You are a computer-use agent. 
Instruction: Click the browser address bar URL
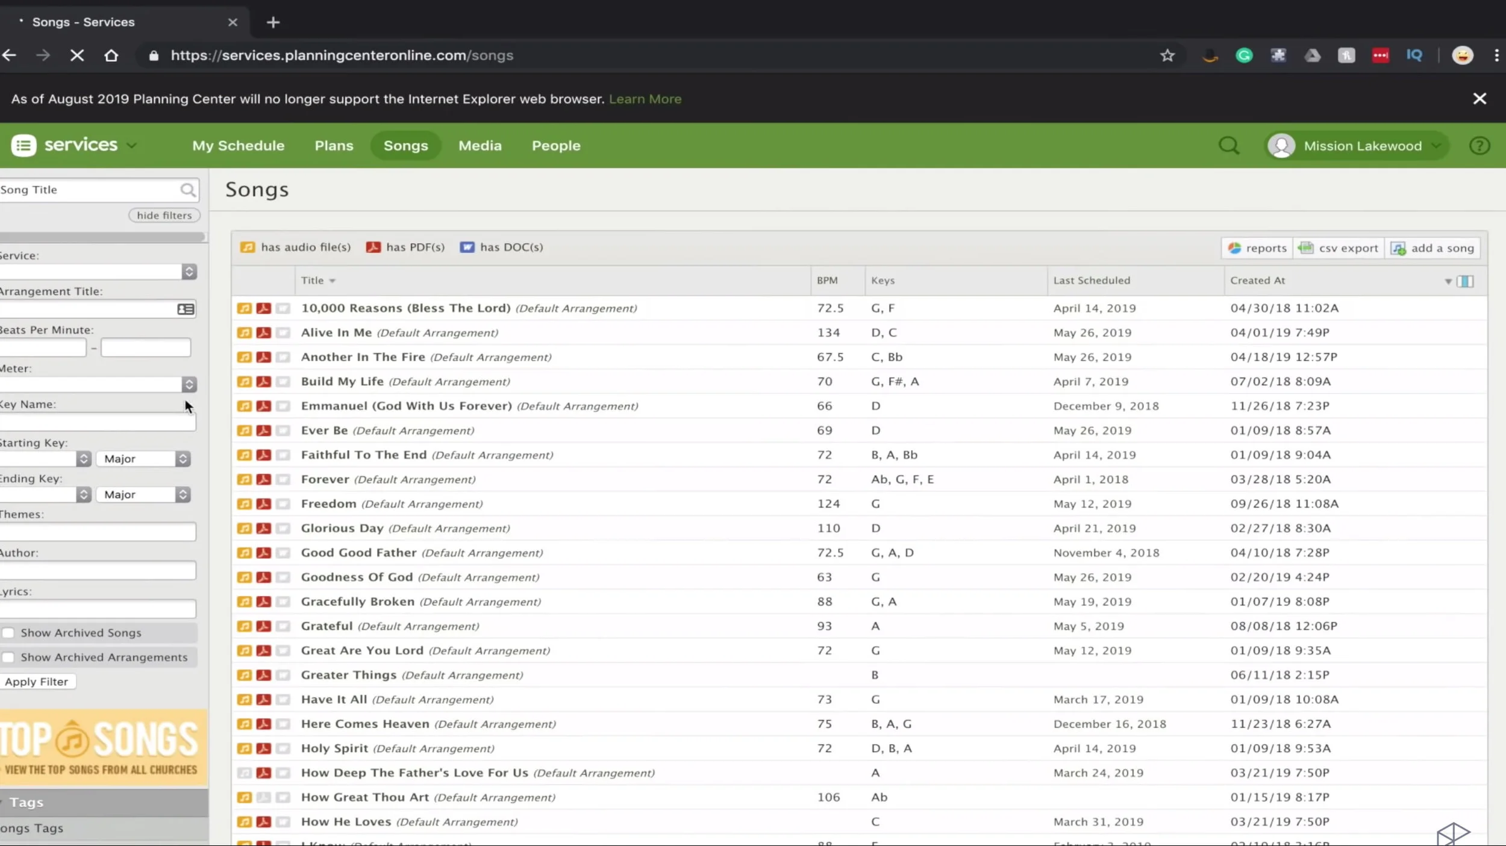(342, 55)
